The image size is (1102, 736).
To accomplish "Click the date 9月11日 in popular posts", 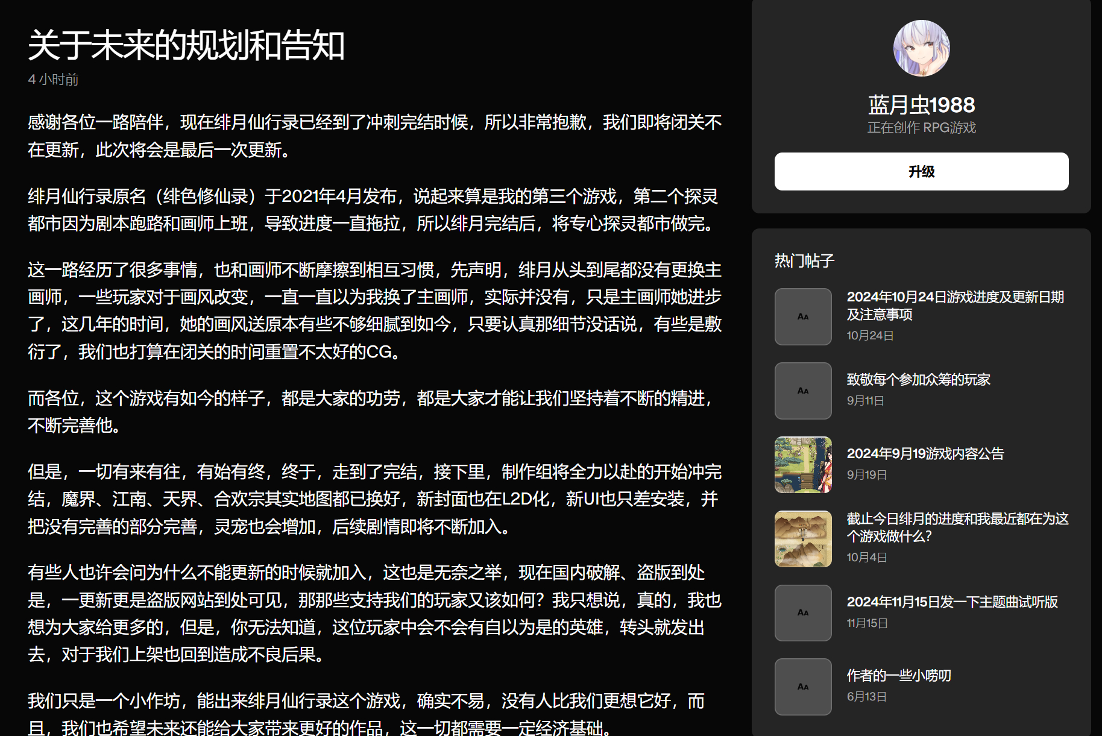I will click(865, 401).
